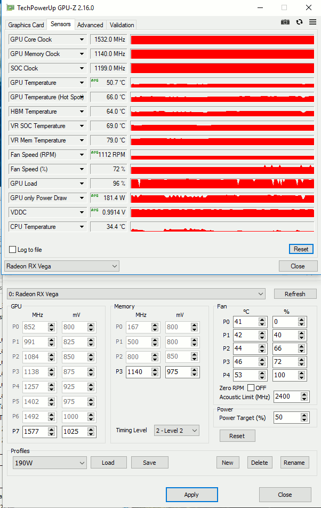Click Reset below Power Target
The width and height of the screenshot is (321, 508).
tap(237, 436)
